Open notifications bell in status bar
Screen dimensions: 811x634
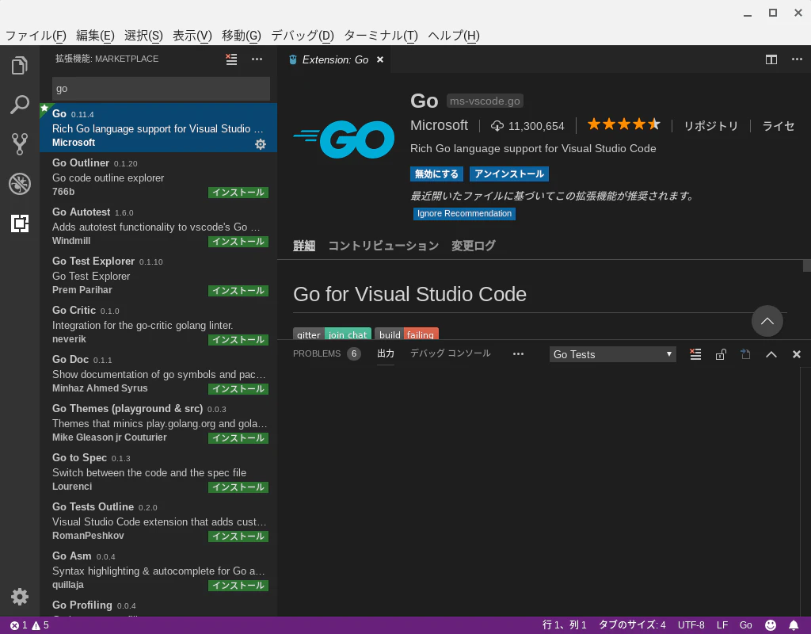(794, 625)
